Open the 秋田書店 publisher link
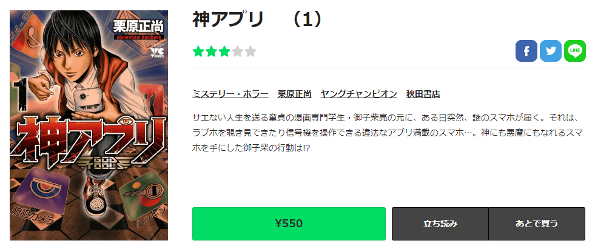595x252 pixels. coord(423,94)
